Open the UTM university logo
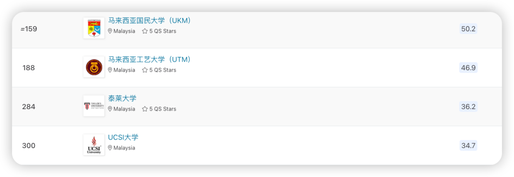 tap(94, 67)
